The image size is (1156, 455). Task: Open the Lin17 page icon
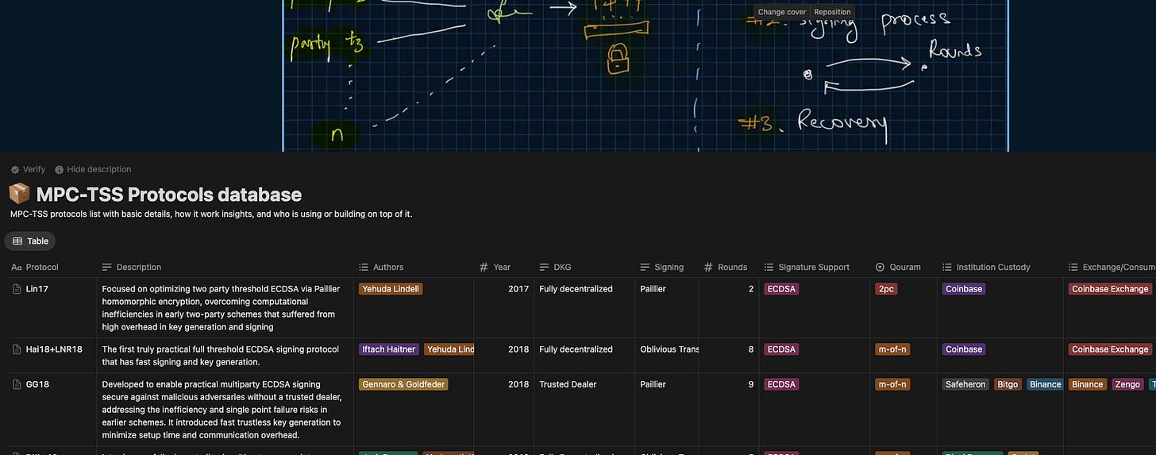(x=17, y=289)
